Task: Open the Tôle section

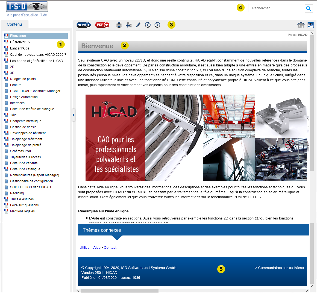Action: point(13,115)
